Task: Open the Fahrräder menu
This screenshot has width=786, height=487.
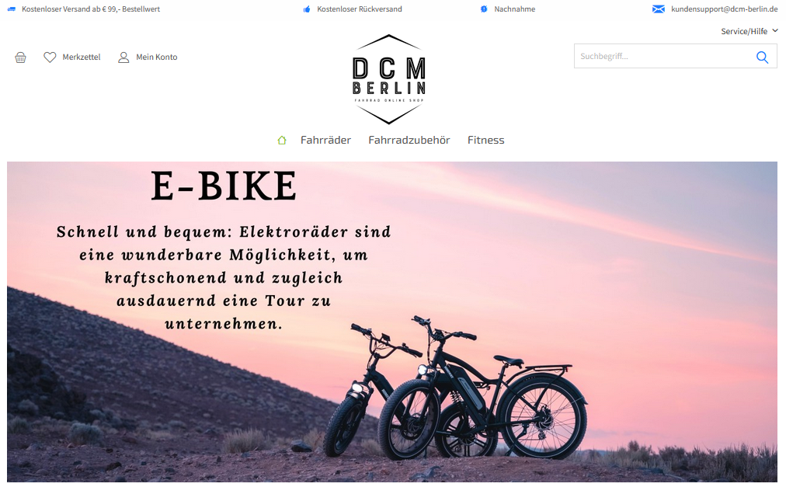Action: (x=325, y=140)
